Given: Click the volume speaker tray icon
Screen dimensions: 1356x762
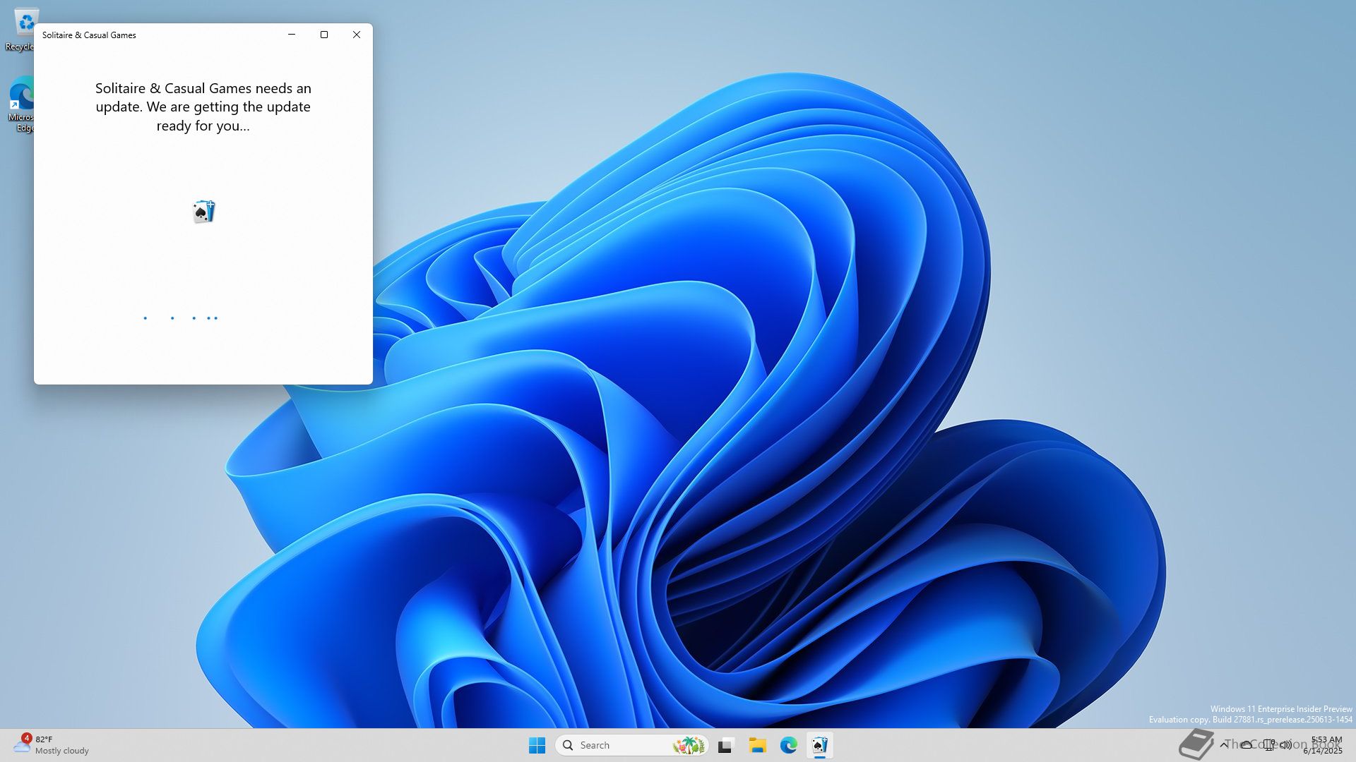Looking at the screenshot, I should 1286,744.
